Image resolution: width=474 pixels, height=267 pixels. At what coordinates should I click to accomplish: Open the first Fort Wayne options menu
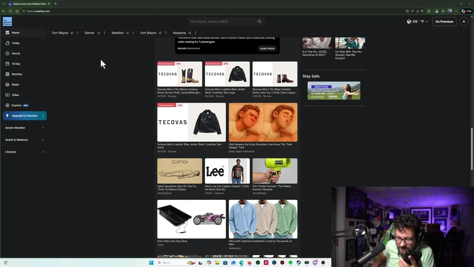pos(77,33)
